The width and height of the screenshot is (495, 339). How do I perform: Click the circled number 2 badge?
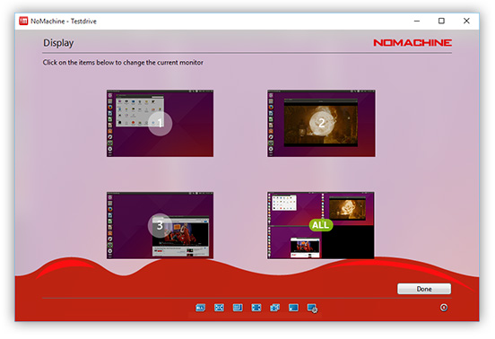[321, 123]
